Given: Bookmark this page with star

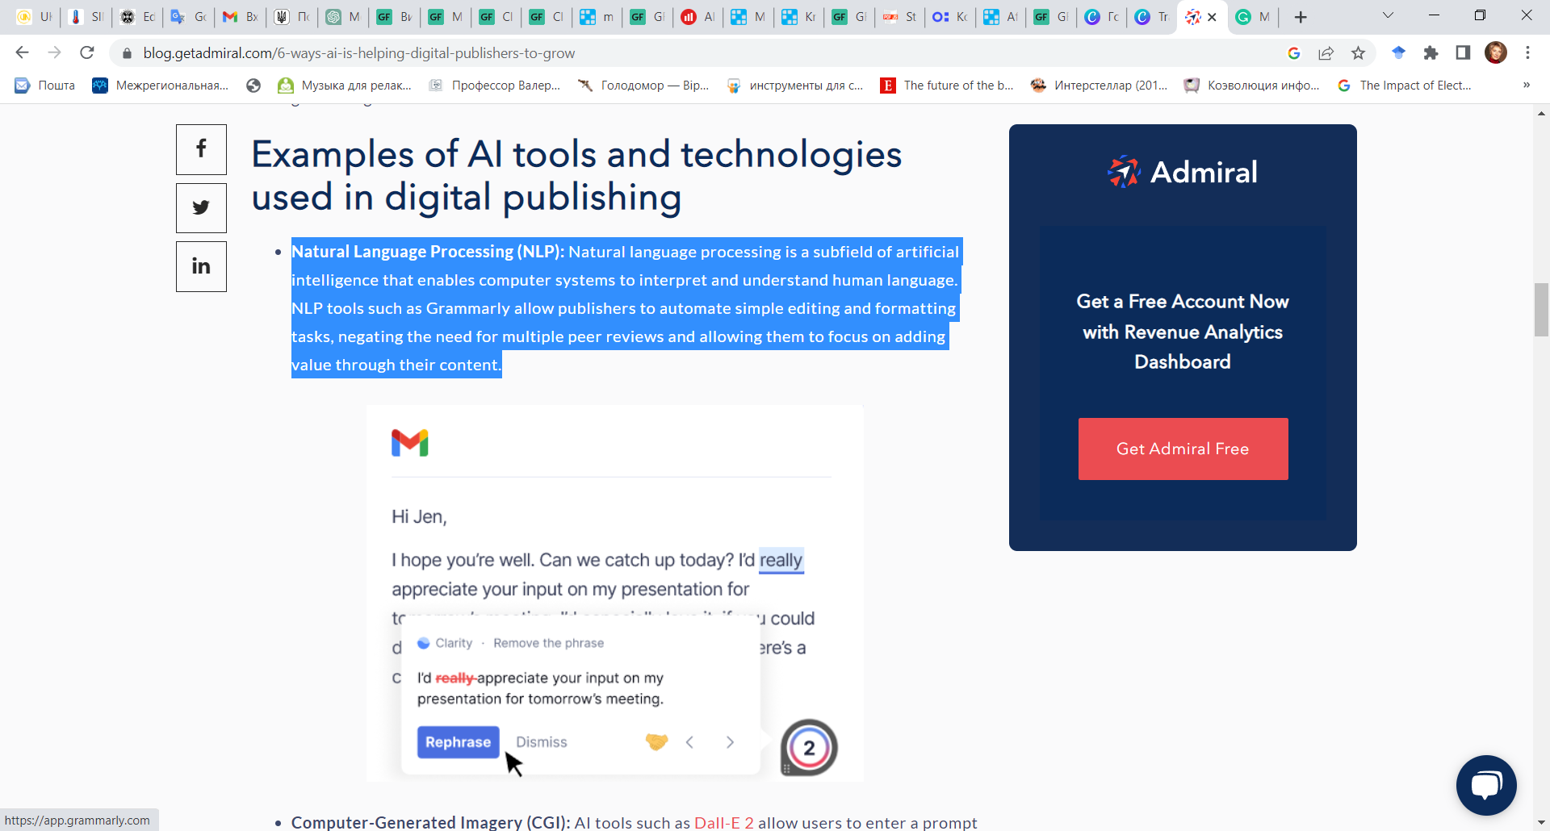Looking at the screenshot, I should point(1359,53).
